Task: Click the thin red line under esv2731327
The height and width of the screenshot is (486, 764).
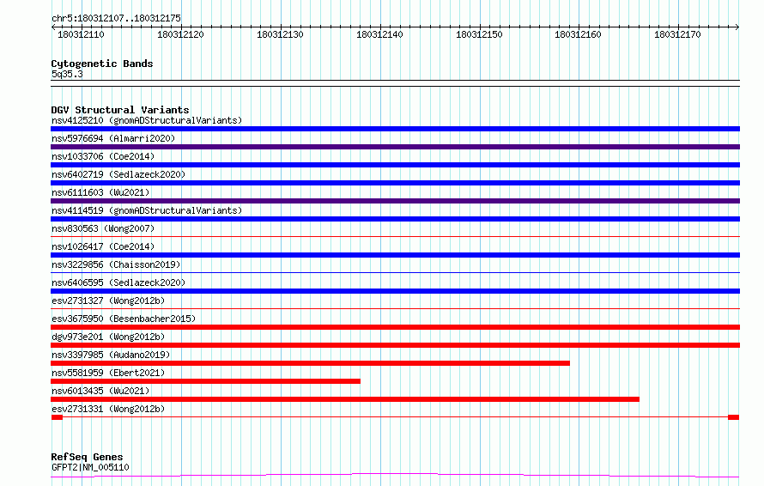Action: tap(395, 309)
